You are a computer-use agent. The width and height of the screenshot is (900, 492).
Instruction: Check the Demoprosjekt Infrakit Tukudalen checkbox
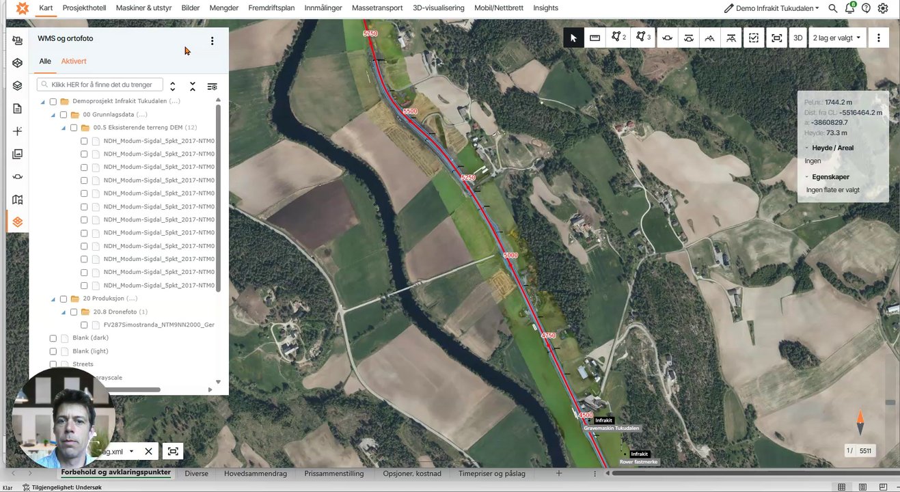pos(53,102)
